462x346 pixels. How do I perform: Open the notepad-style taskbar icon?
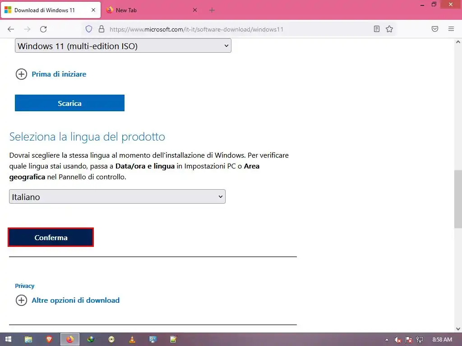(x=174, y=339)
